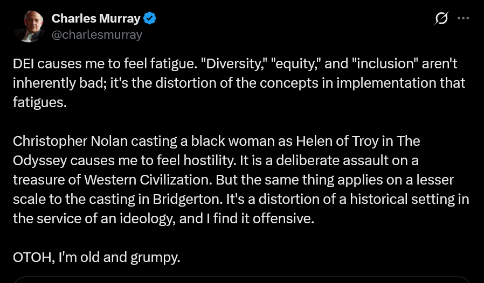Open the three-dot More options menu
This screenshot has height=283, width=484.
(463, 18)
